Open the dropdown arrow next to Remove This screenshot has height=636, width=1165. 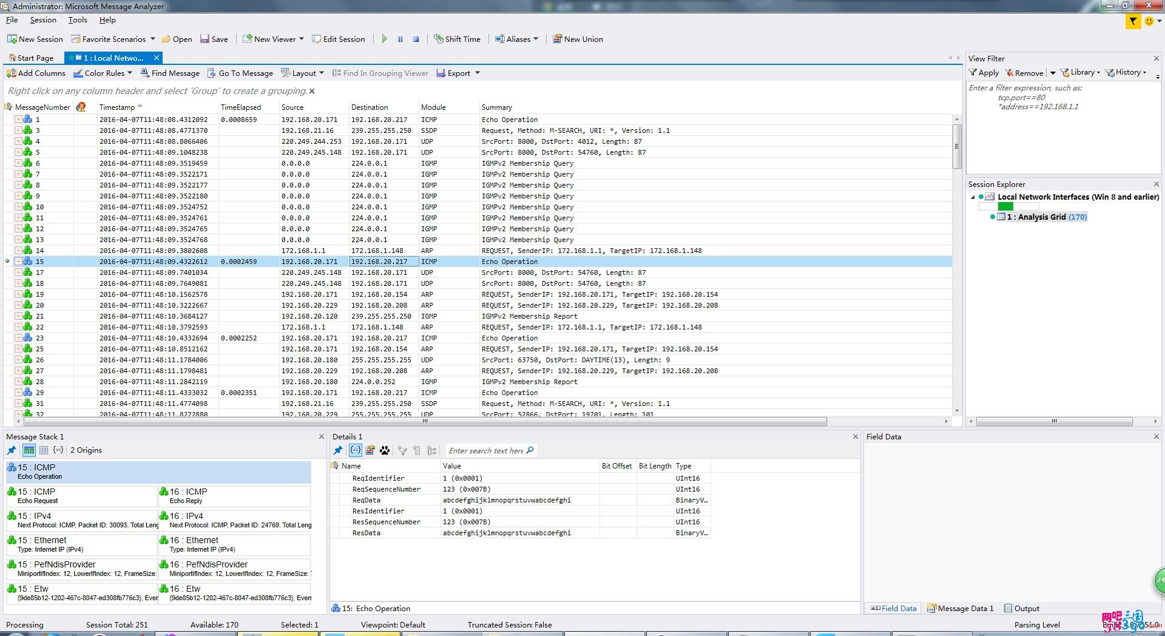(x=1053, y=73)
